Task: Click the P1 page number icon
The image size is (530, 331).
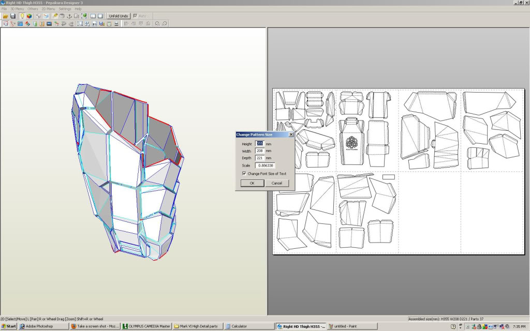Action: [94, 24]
